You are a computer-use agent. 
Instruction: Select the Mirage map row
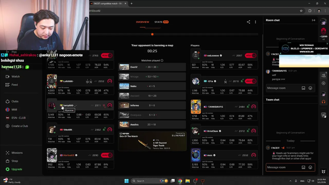[x=152, y=77]
